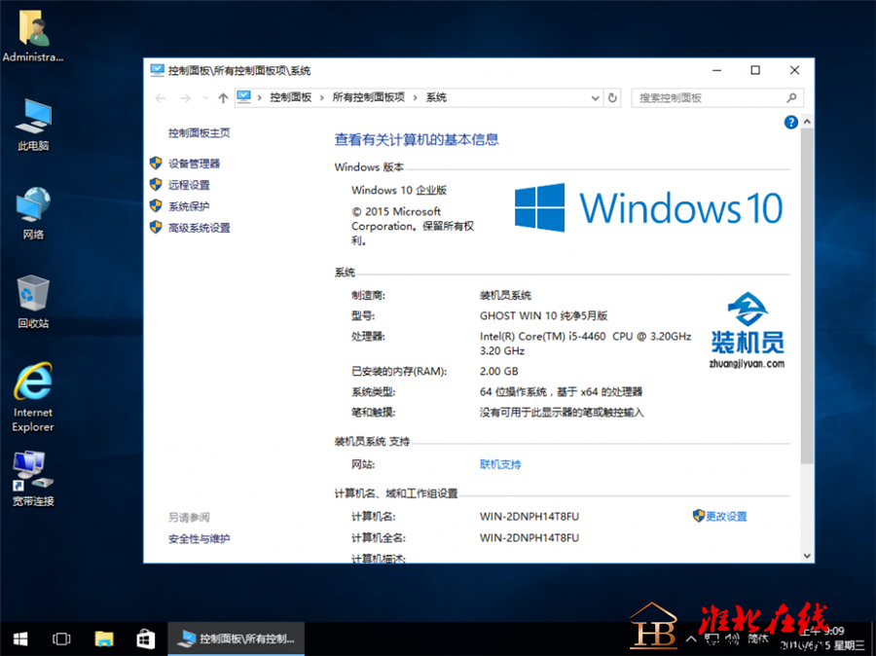Click the heading 查看有关计算机的基本信息
The width and height of the screenshot is (876, 656).
tap(417, 140)
